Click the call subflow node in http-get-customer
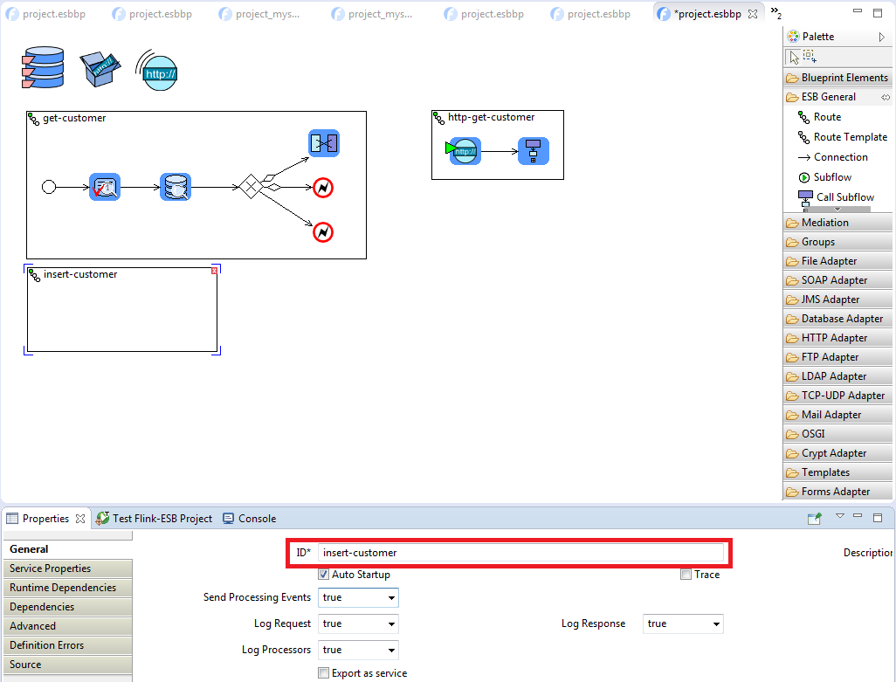Screen dimensions: 896x682 [533, 151]
